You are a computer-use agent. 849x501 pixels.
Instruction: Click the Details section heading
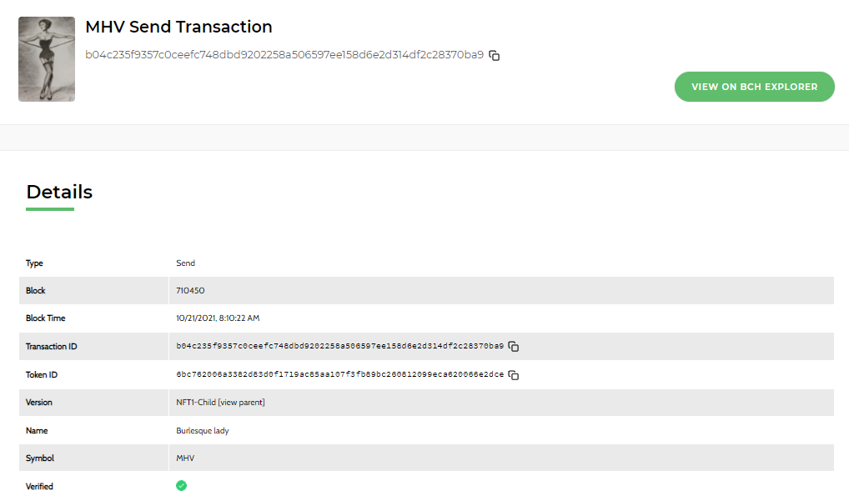pos(59,192)
